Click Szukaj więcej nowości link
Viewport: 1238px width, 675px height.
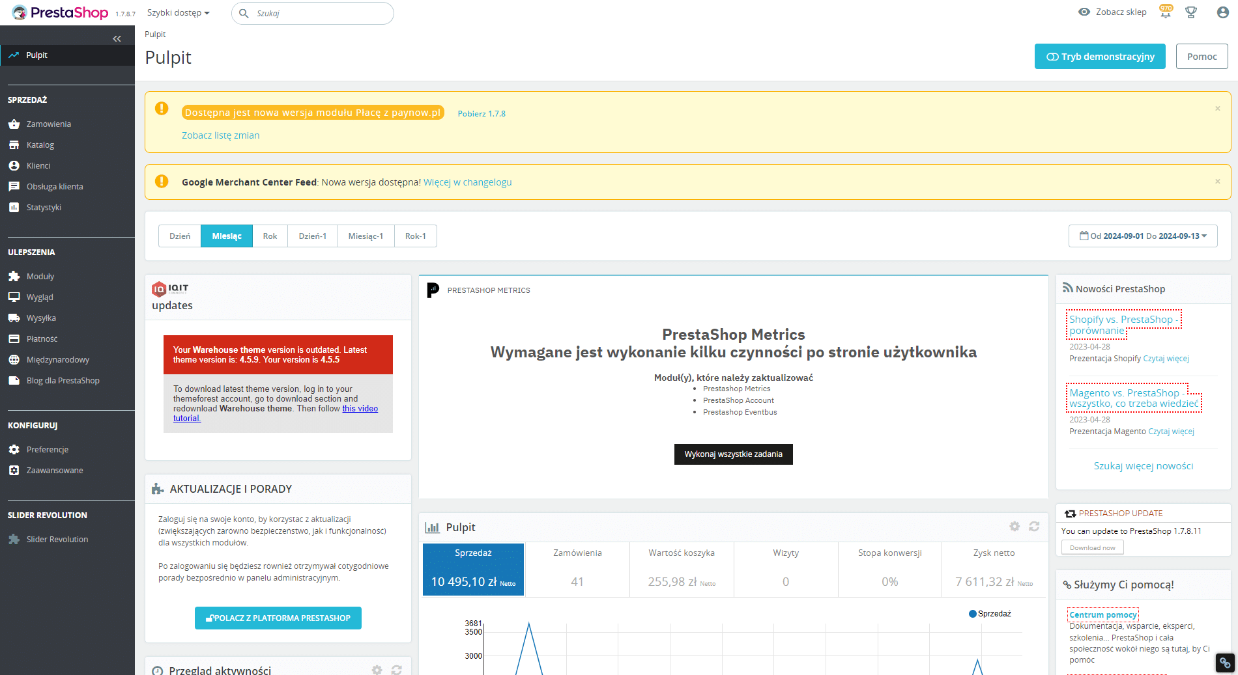[x=1144, y=466]
